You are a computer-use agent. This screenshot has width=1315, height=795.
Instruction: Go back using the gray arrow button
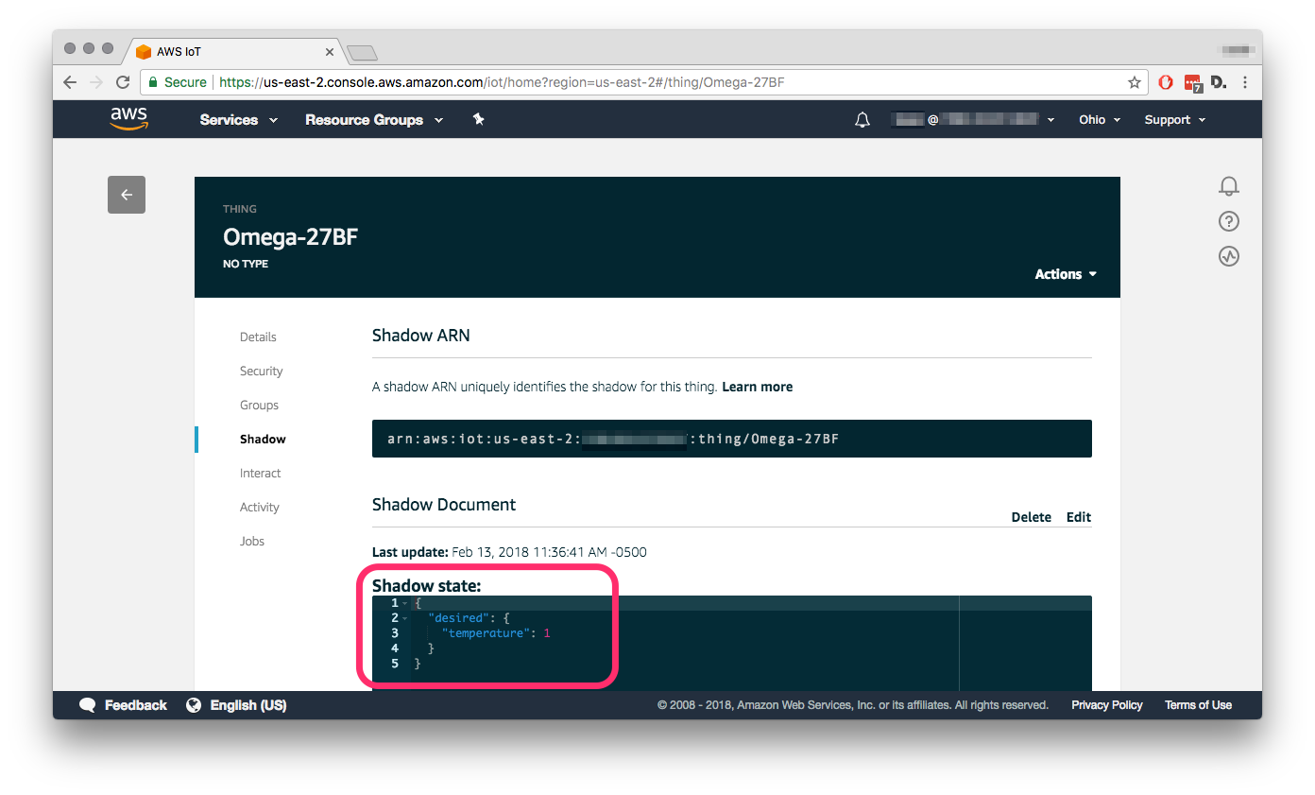pyautogui.click(x=127, y=195)
